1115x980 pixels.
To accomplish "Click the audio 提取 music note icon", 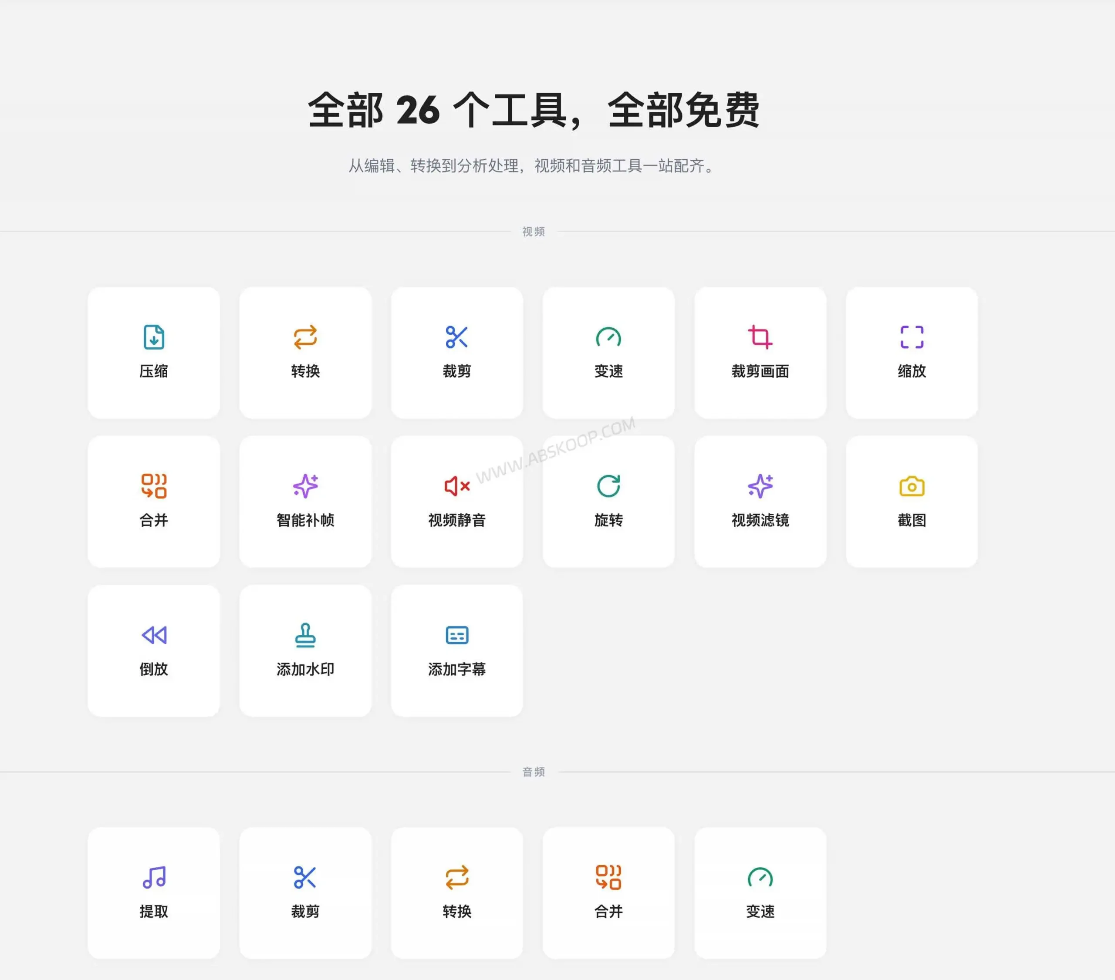I will pyautogui.click(x=154, y=877).
